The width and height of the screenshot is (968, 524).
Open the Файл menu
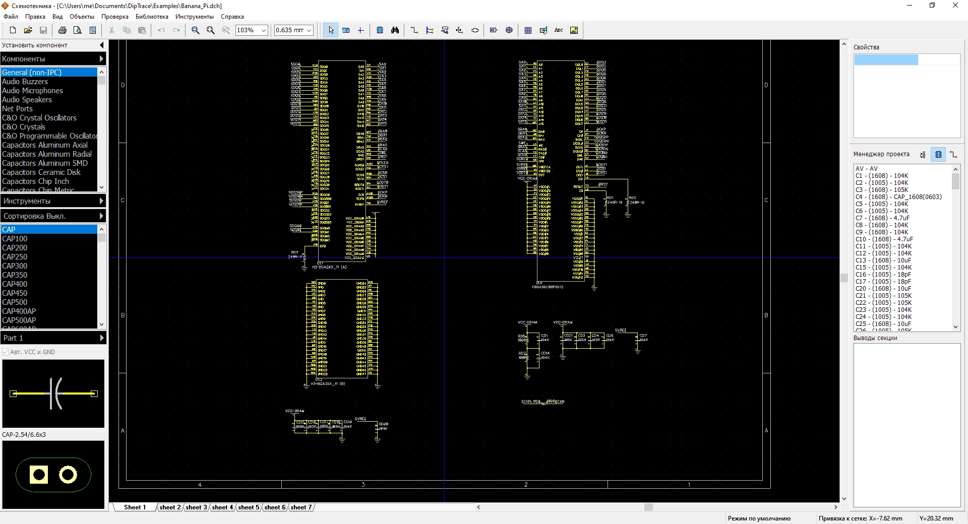point(11,17)
